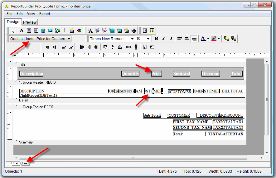Screen dimensions: 276x178
Task: Click the Memo component icon
Action: coord(29,30)
